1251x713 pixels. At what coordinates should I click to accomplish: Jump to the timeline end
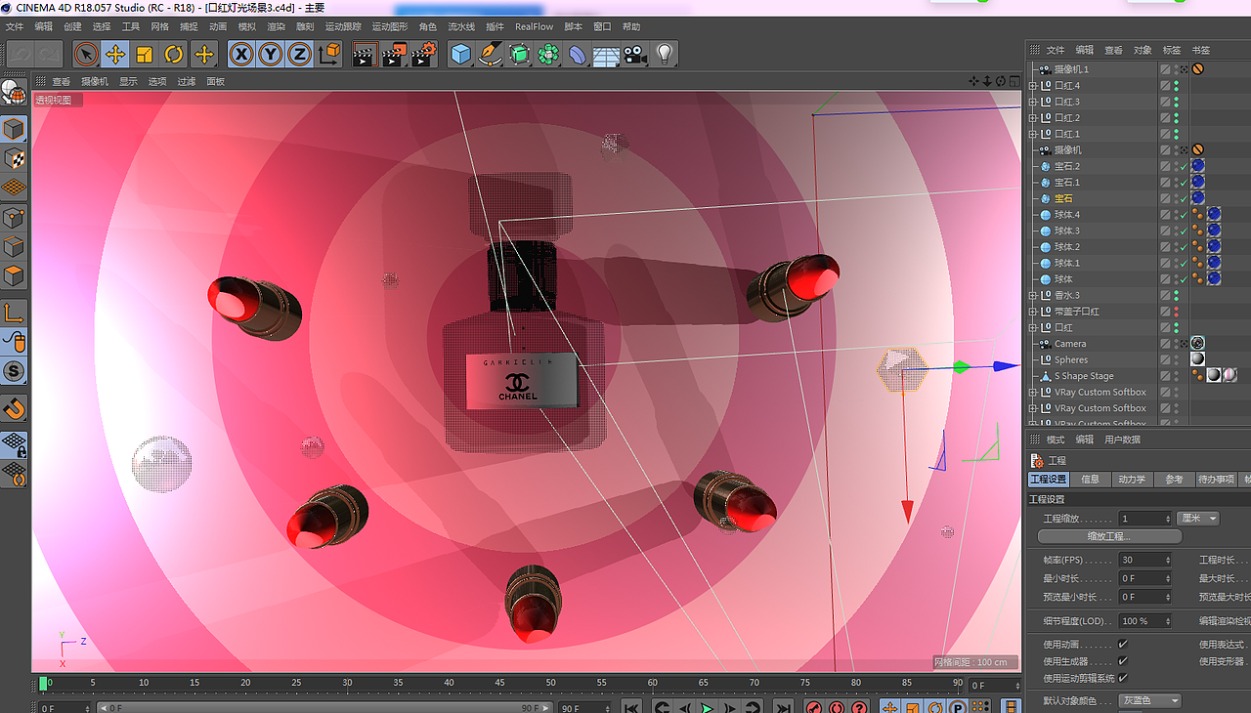782,707
